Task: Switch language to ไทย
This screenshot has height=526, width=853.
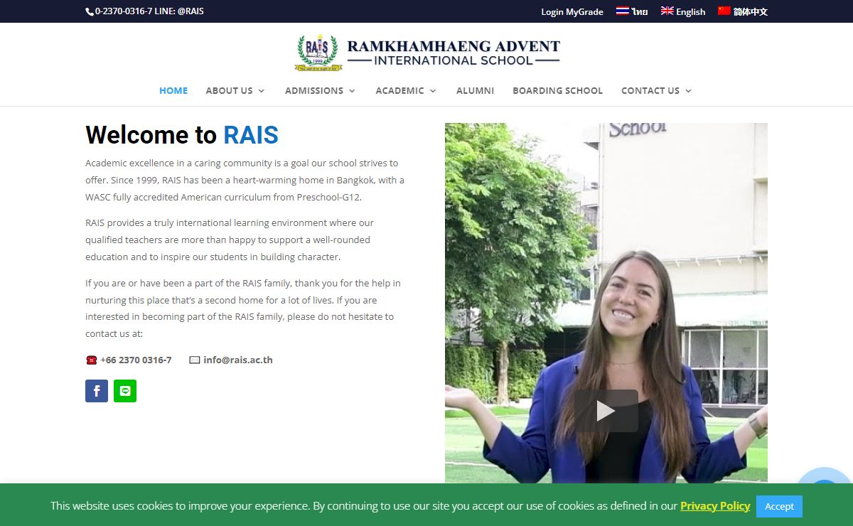Action: (640, 11)
